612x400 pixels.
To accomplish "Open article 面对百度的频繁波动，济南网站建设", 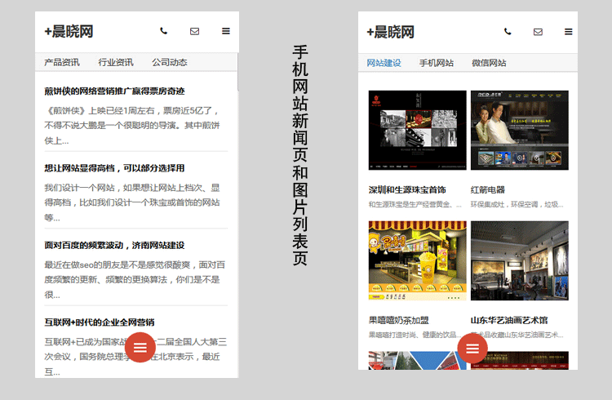I will click(114, 245).
